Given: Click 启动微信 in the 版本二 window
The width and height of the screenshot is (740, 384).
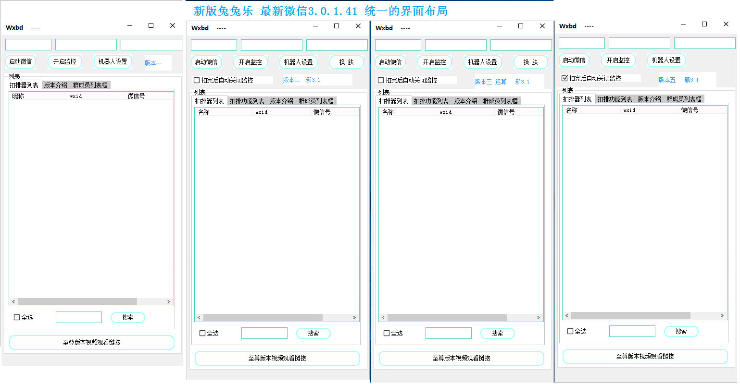Looking at the screenshot, I should pyautogui.click(x=206, y=62).
